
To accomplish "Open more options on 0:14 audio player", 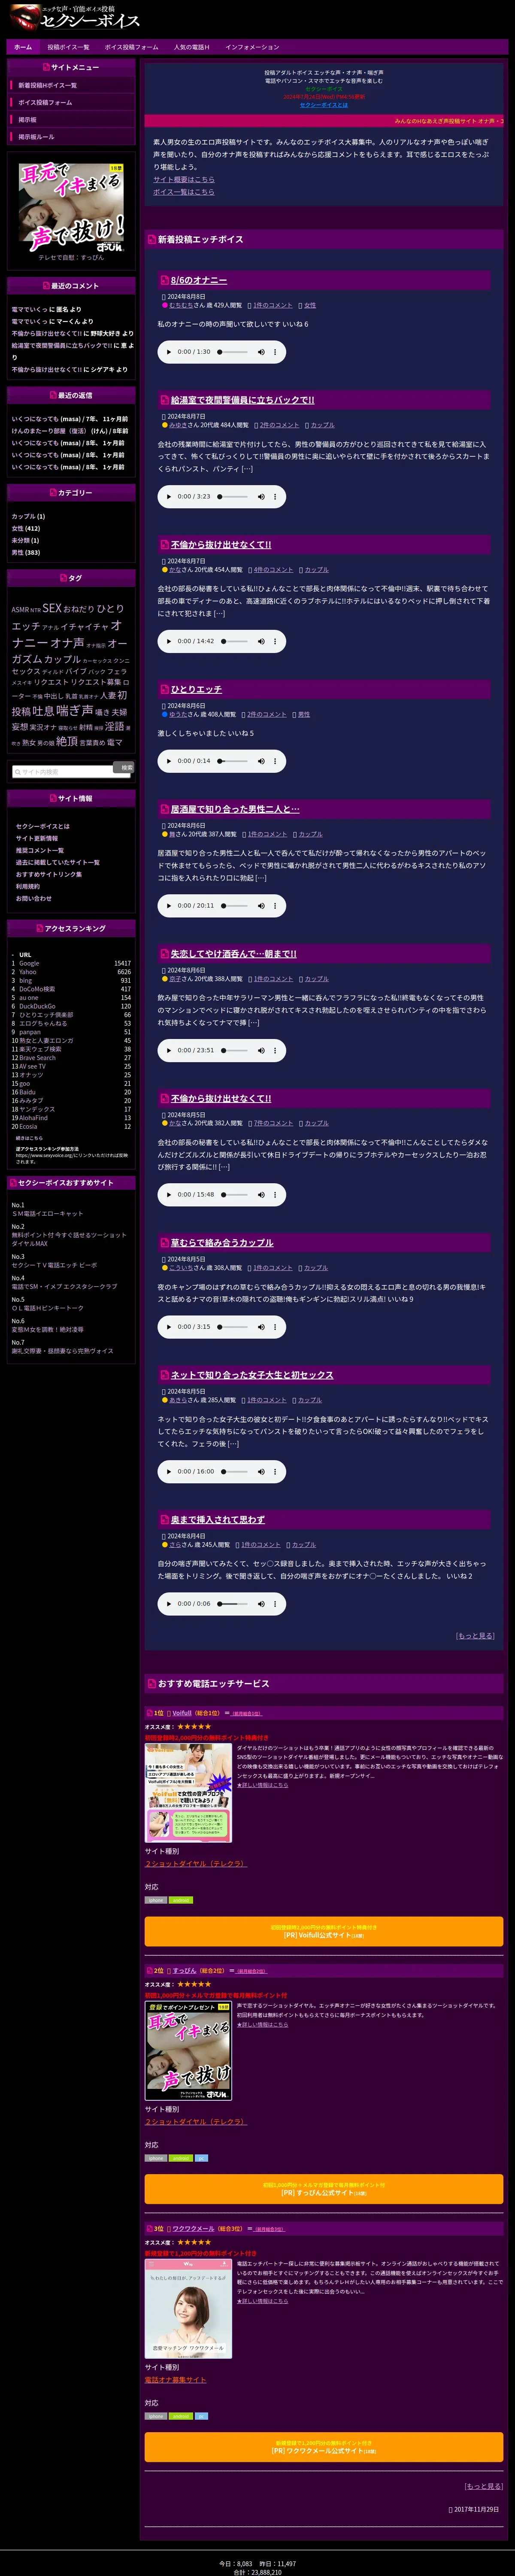I will pos(275,761).
